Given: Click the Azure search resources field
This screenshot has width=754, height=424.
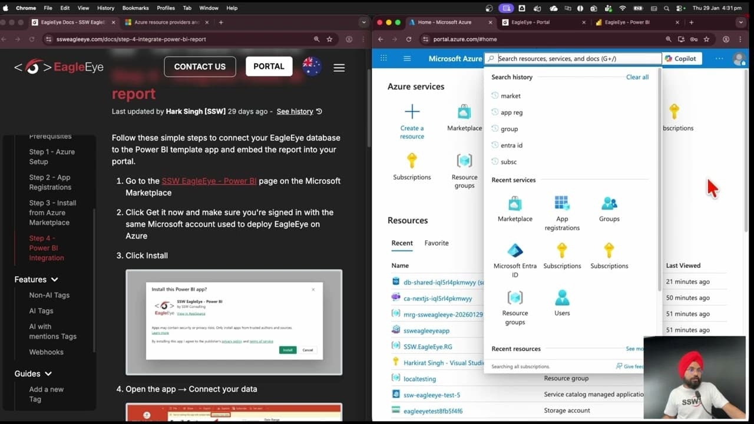Looking at the screenshot, I should click(x=577, y=58).
